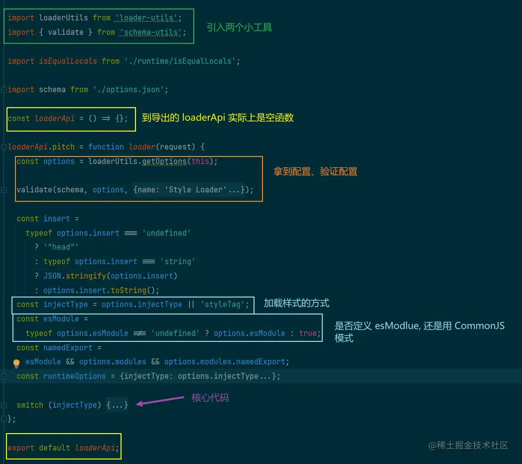Expand folded {...} after switch (injectType)
522x464 pixels.
coord(117,405)
